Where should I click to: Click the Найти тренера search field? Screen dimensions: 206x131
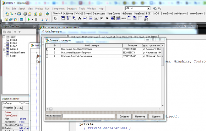click(x=89, y=116)
